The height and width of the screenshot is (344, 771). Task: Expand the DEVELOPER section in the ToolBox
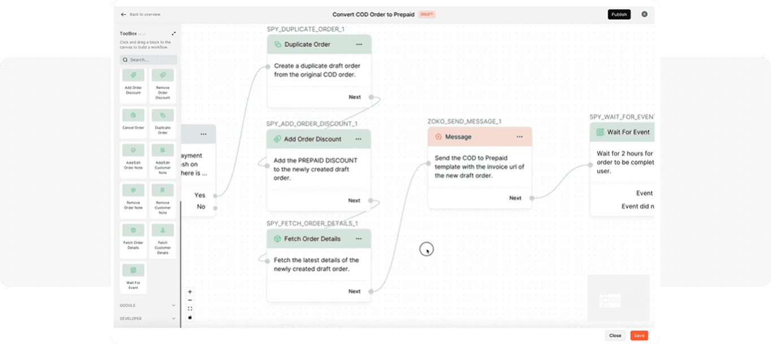pos(147,319)
